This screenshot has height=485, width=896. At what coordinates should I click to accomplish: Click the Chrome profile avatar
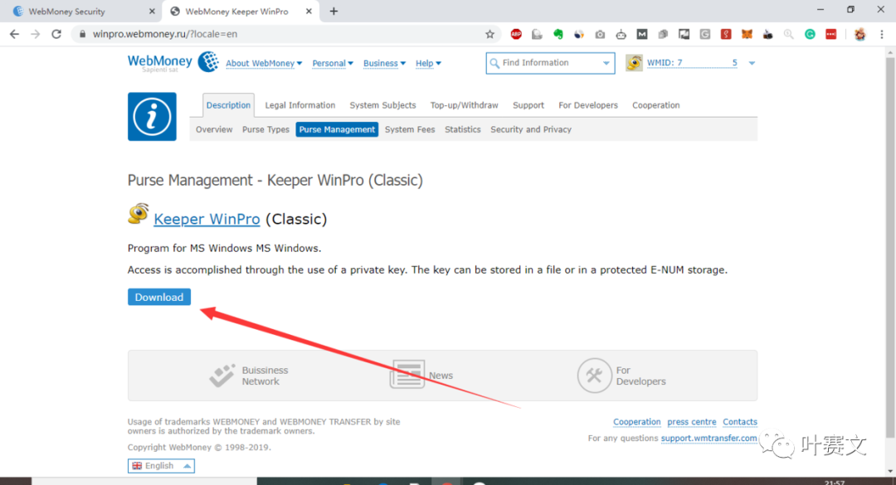[x=860, y=34]
